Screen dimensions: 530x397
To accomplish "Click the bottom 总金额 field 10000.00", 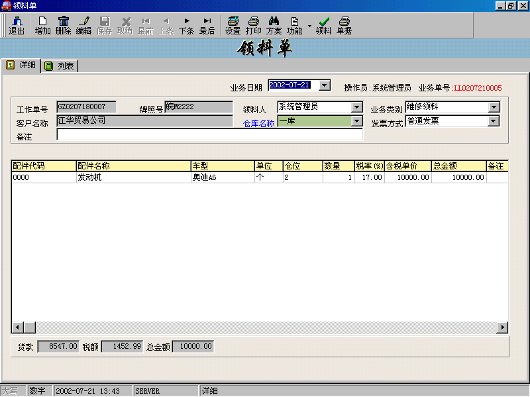I will 193,346.
